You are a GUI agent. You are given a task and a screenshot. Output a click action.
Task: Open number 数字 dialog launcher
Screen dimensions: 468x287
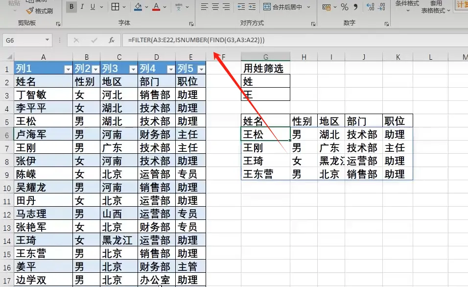click(x=387, y=24)
